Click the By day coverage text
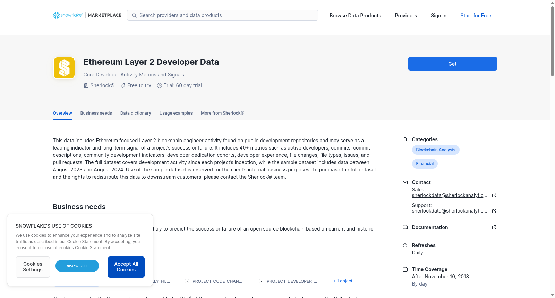 (x=419, y=284)
